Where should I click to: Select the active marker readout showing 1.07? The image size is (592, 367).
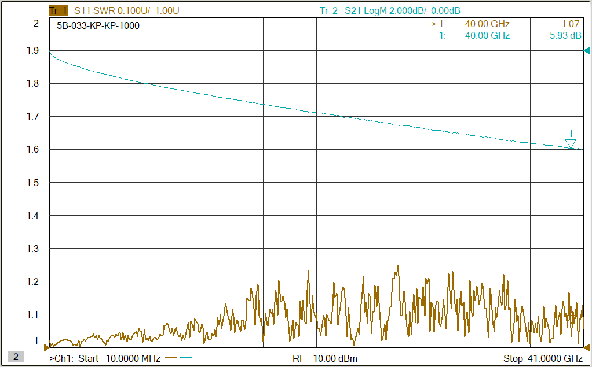pos(570,24)
